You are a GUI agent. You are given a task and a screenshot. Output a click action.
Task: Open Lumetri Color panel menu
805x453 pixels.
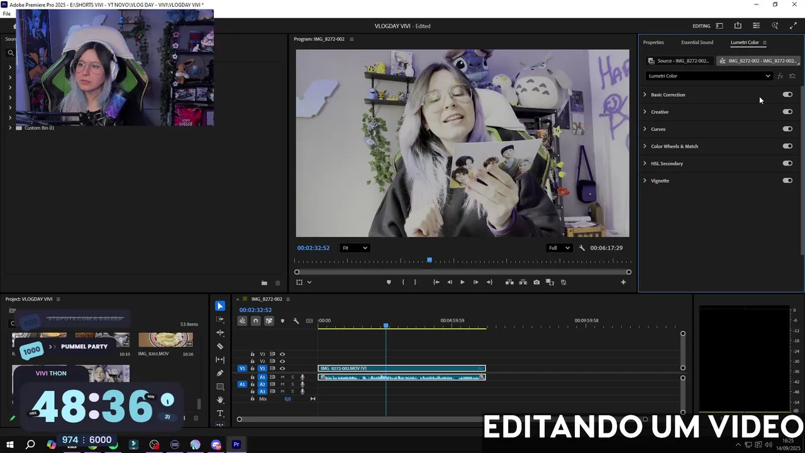click(765, 42)
